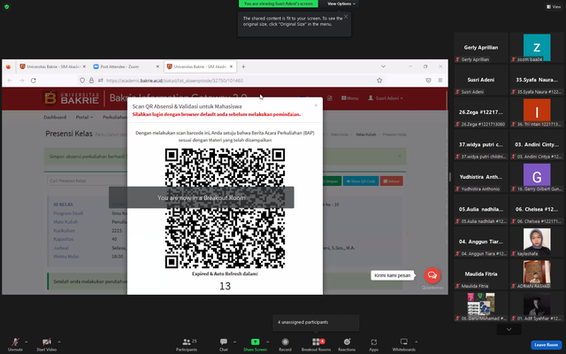Open the red live chat widget icon
The image size is (566, 354).
click(x=432, y=275)
